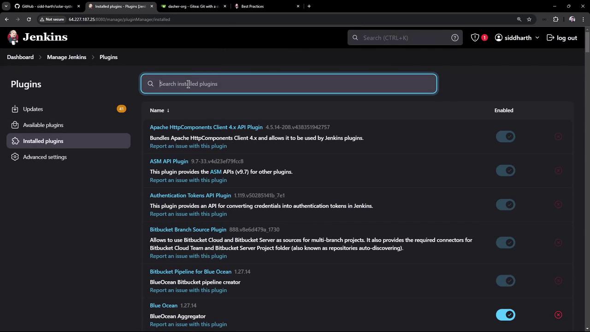Click uninstall icon for Bitbucket Pipeline plugin

click(x=558, y=281)
